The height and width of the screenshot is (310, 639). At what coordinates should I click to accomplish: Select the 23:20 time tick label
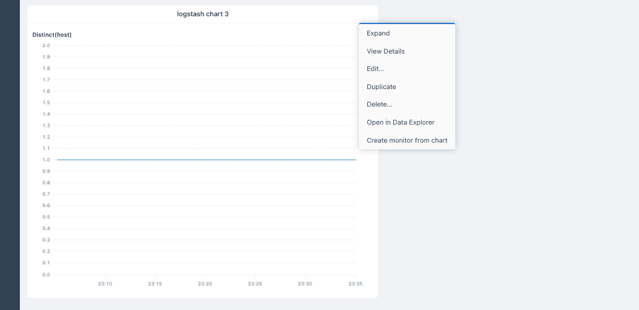(x=205, y=284)
